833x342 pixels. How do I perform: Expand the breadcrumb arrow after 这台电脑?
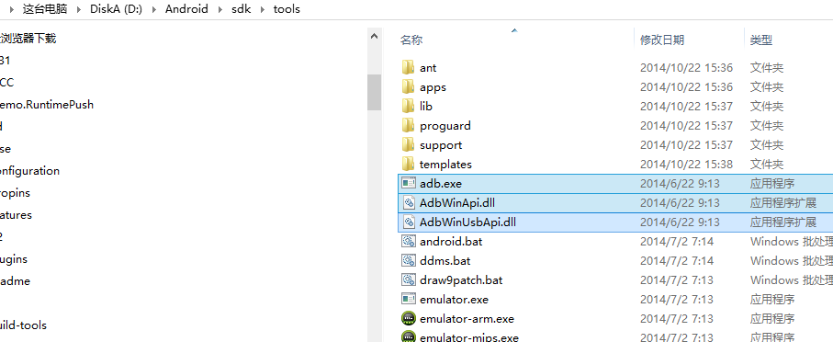[78, 9]
